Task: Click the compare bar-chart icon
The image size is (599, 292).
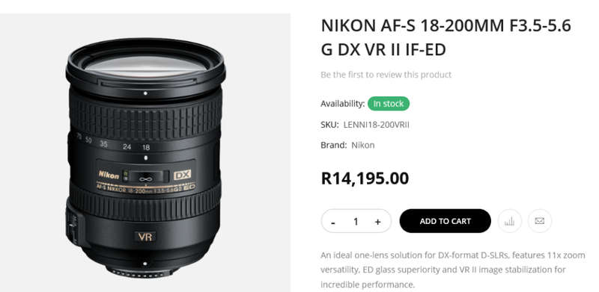Action: tap(510, 221)
